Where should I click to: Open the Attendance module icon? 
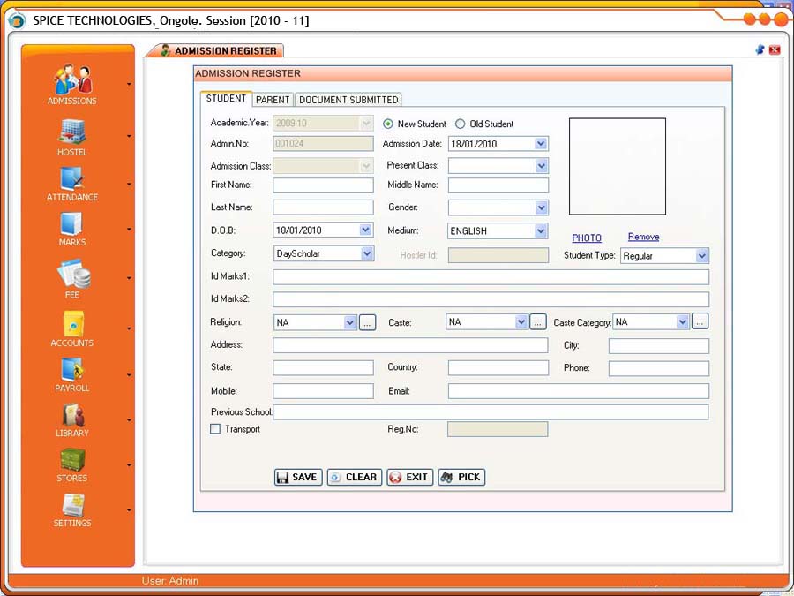[x=72, y=177]
